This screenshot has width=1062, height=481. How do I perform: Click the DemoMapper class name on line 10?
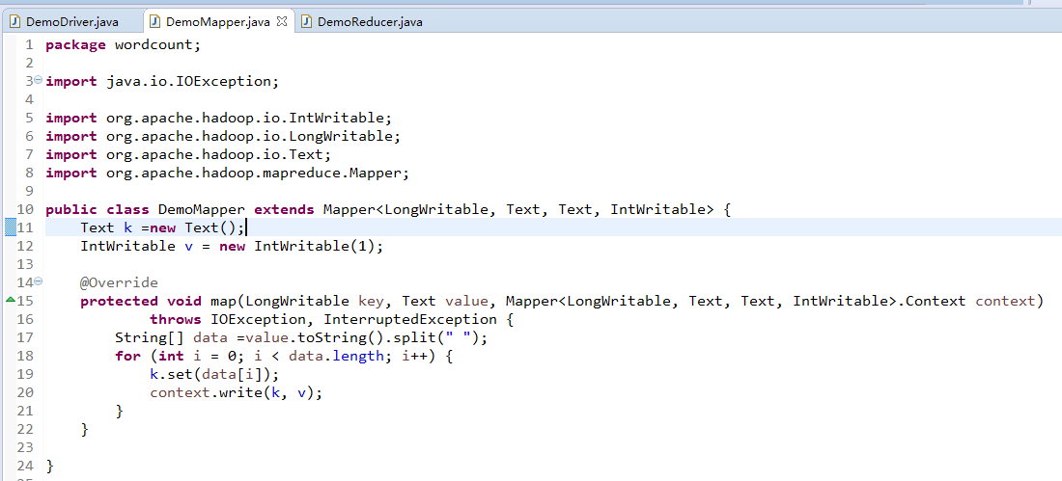(x=202, y=210)
